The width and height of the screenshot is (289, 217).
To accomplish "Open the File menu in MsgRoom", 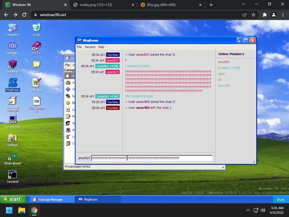I will coord(79,47).
